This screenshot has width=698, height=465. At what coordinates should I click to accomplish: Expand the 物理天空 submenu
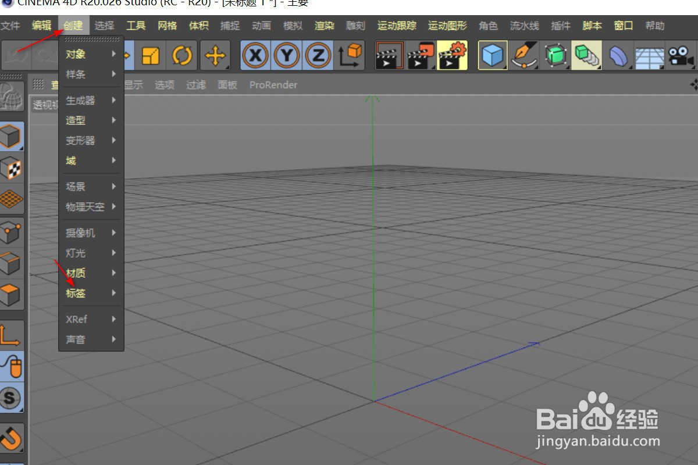tap(91, 207)
